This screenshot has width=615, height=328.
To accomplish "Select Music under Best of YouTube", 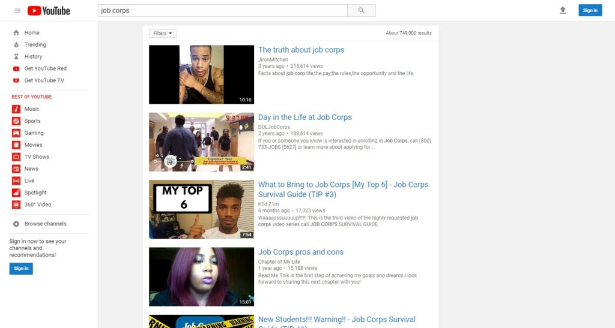I will click(32, 109).
